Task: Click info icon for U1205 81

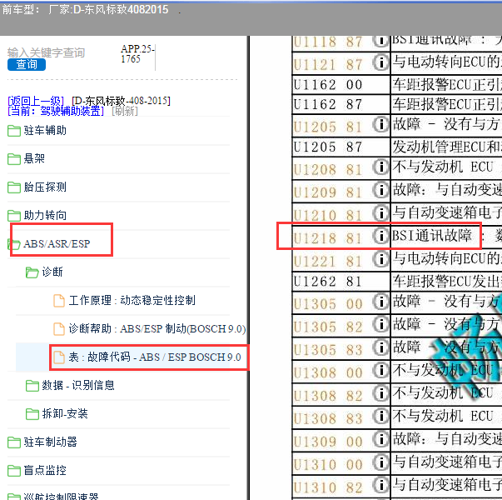Action: point(380,124)
